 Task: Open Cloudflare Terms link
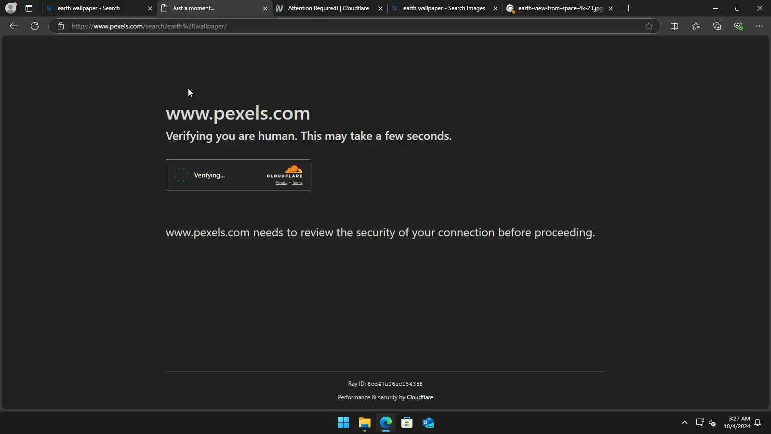point(297,183)
